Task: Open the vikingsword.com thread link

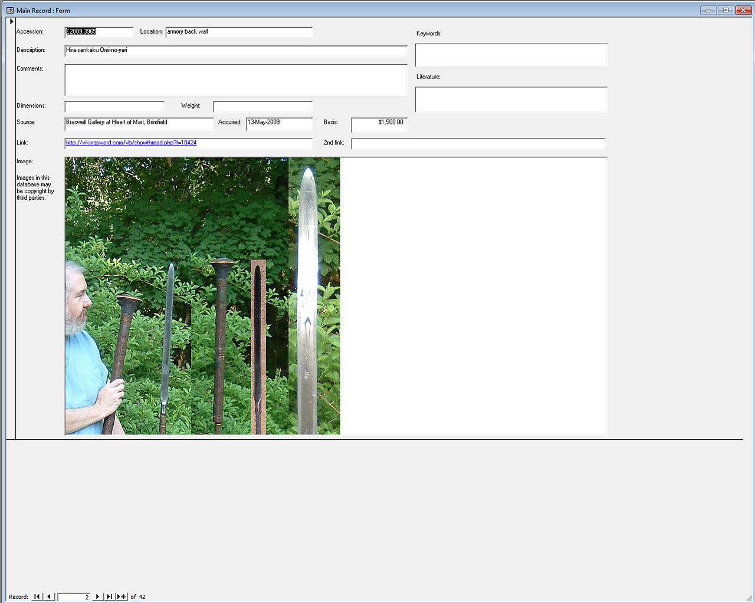Action: point(131,143)
